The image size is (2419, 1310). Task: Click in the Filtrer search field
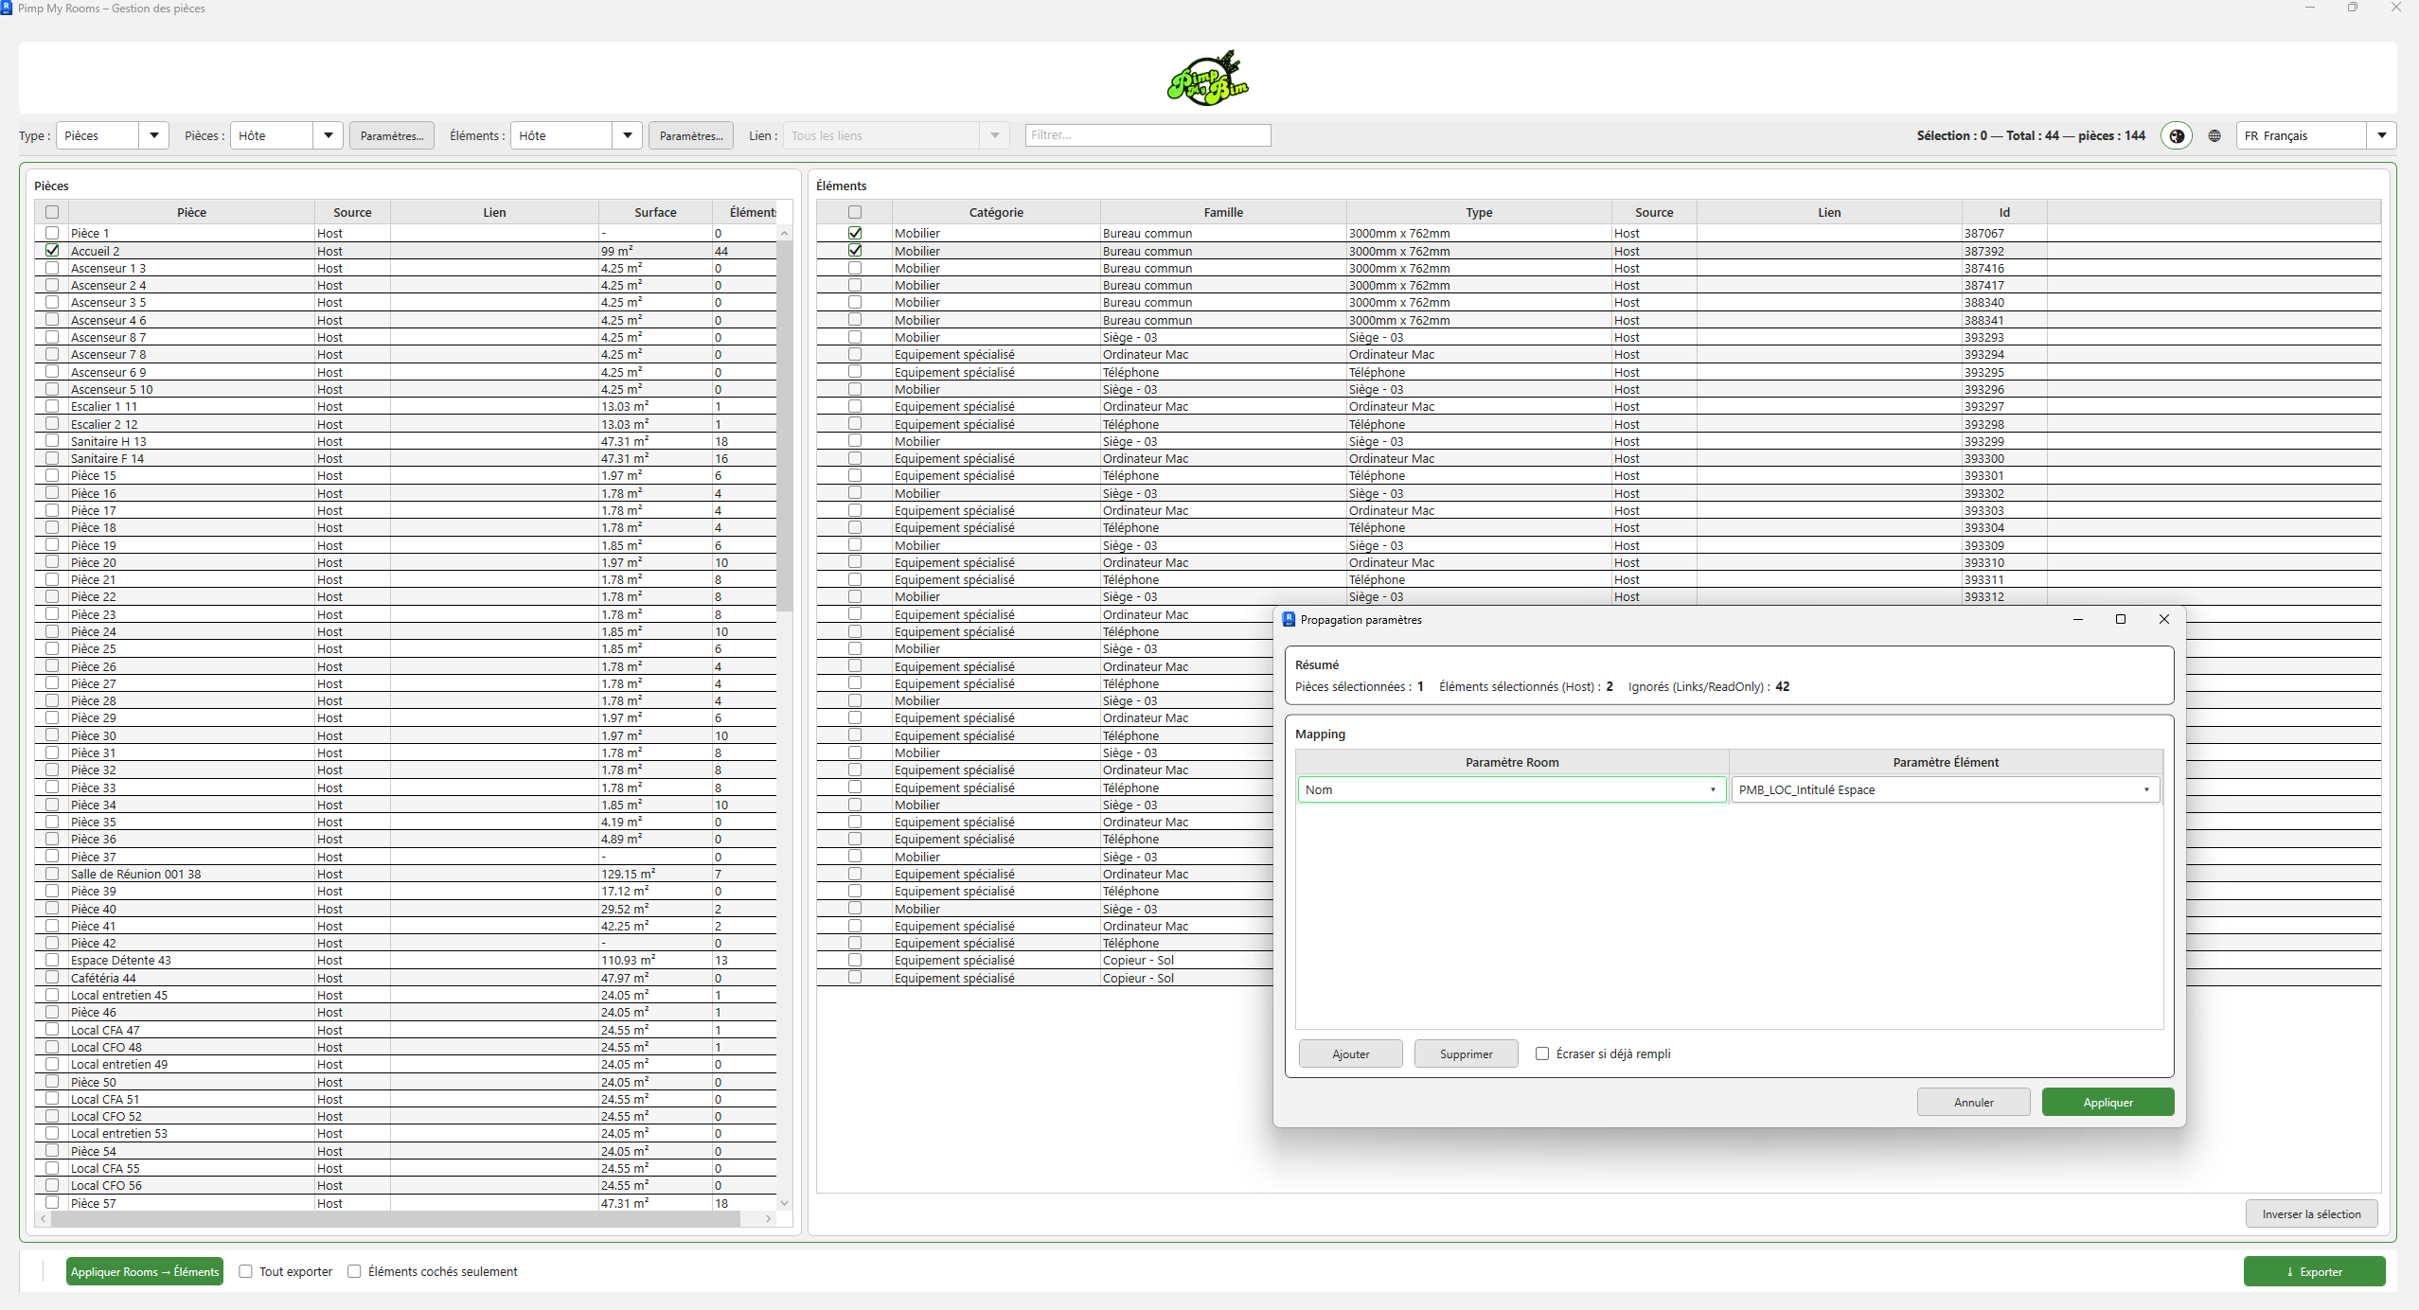[x=1147, y=135]
